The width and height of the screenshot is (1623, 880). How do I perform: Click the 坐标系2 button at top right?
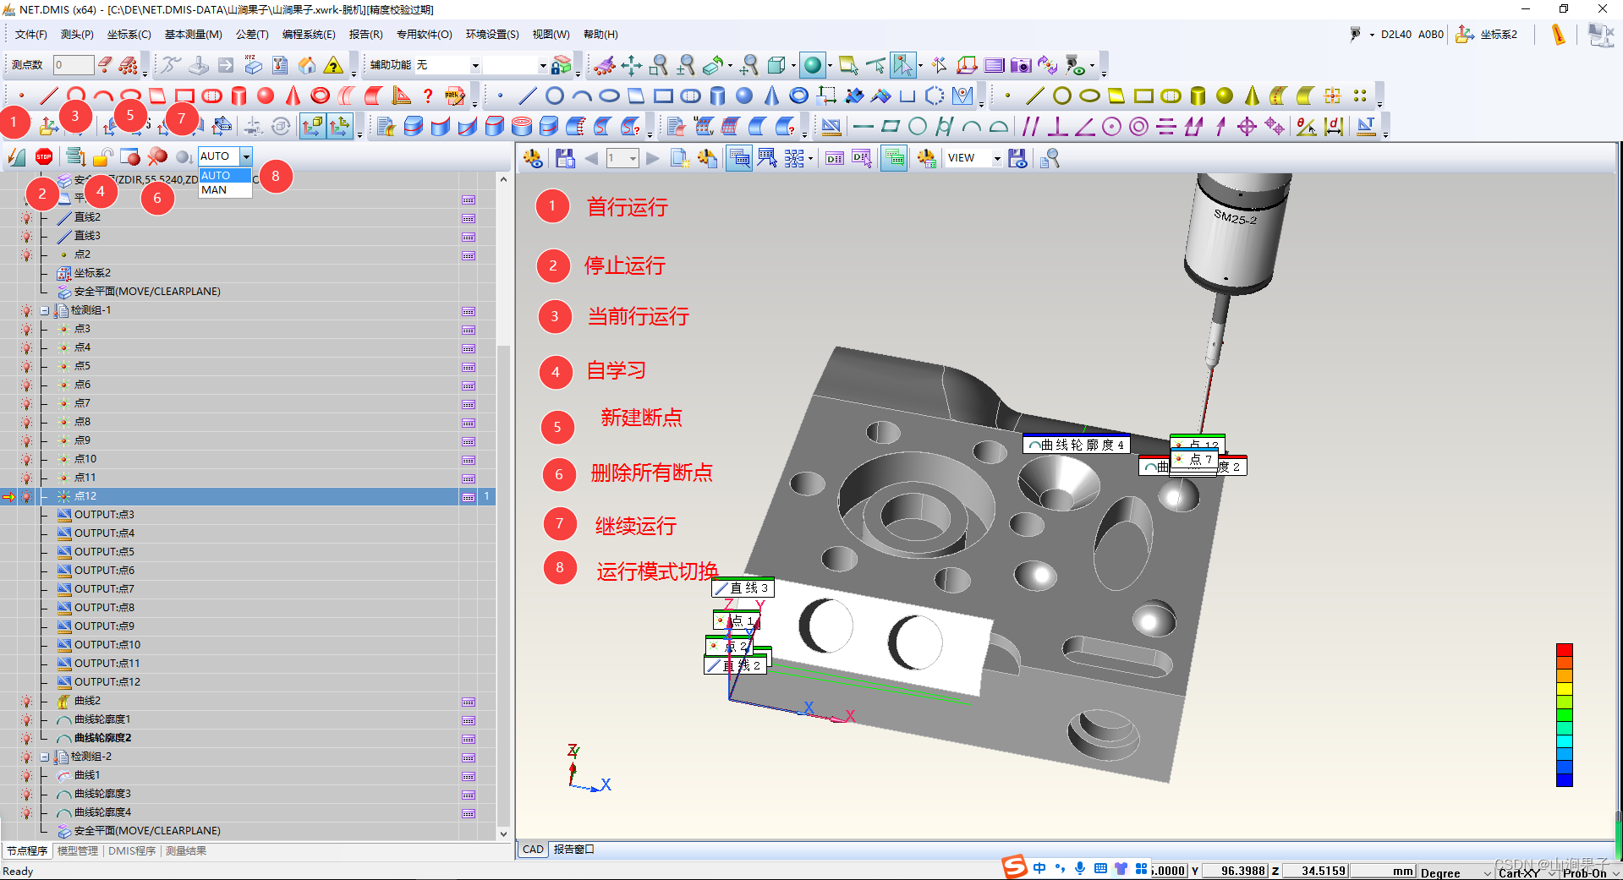1487,35
